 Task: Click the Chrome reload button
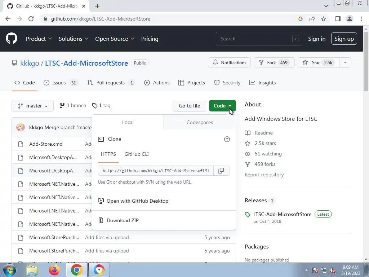pyautogui.click(x=31, y=19)
